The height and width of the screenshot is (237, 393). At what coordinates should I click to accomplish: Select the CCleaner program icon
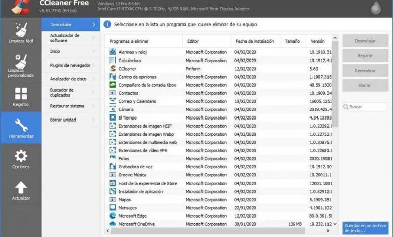[113, 68]
